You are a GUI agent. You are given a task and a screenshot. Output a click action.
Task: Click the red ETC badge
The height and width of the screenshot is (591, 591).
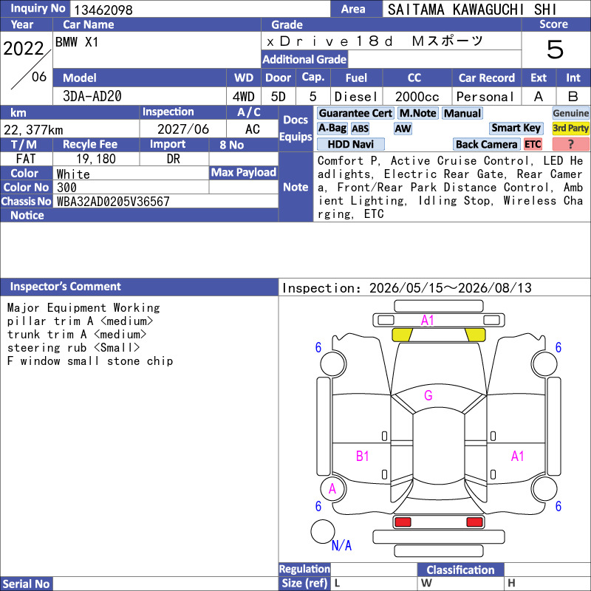tap(533, 144)
